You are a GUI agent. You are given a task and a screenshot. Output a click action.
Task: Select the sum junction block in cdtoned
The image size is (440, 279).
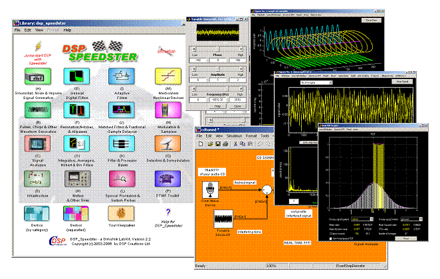coord(267,190)
